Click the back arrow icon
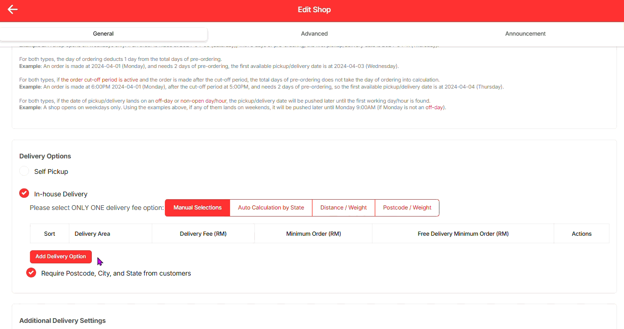 (x=13, y=9)
